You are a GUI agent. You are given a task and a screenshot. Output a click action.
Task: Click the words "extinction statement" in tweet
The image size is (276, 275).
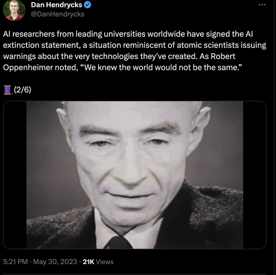42,45
